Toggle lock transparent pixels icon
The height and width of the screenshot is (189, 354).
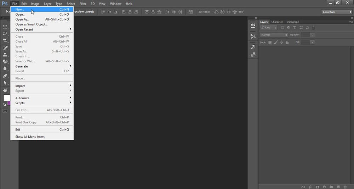pos(270,42)
